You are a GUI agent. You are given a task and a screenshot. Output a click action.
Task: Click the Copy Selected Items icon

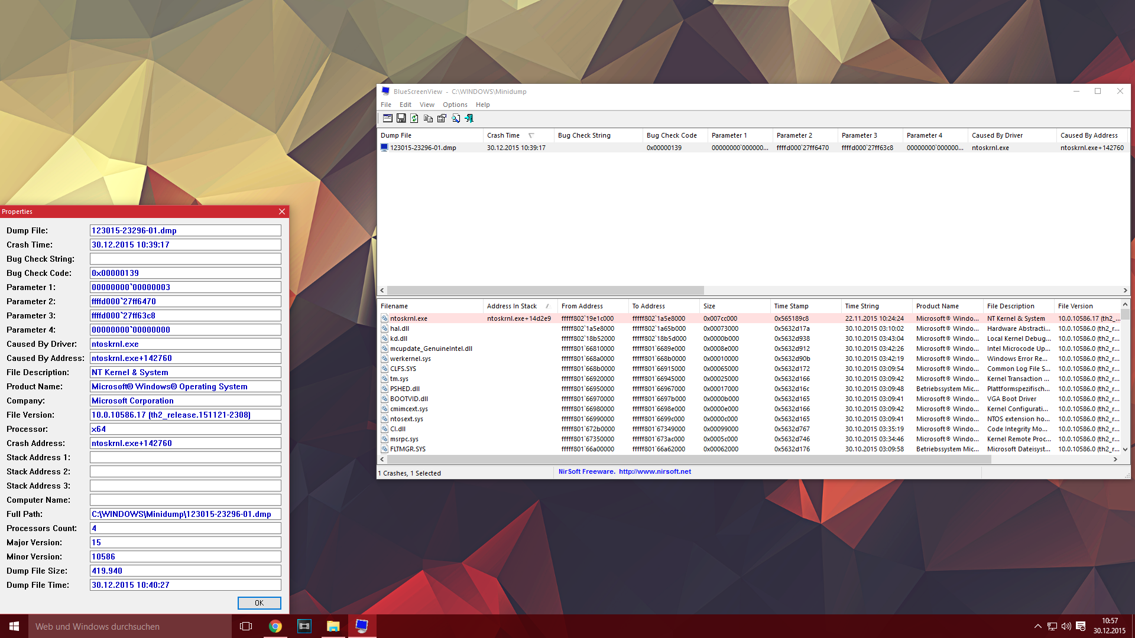point(428,118)
